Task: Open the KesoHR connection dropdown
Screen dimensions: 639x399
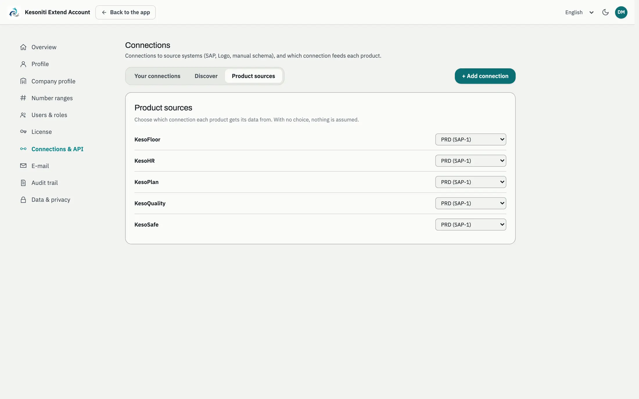Action: pos(471,161)
